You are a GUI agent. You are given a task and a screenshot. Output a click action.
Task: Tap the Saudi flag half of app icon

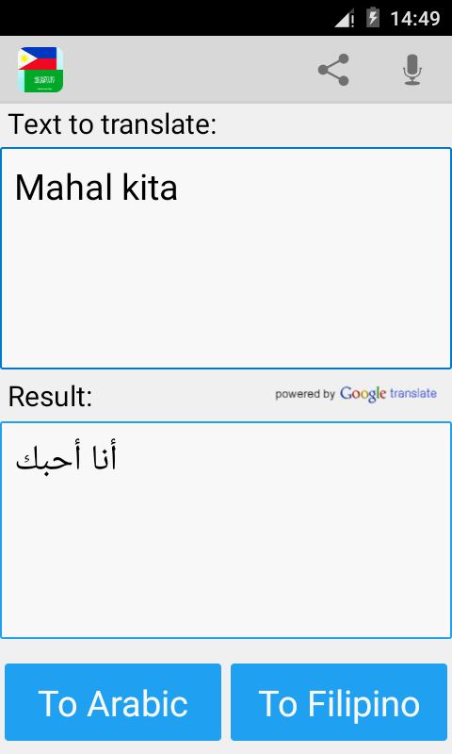[40, 81]
